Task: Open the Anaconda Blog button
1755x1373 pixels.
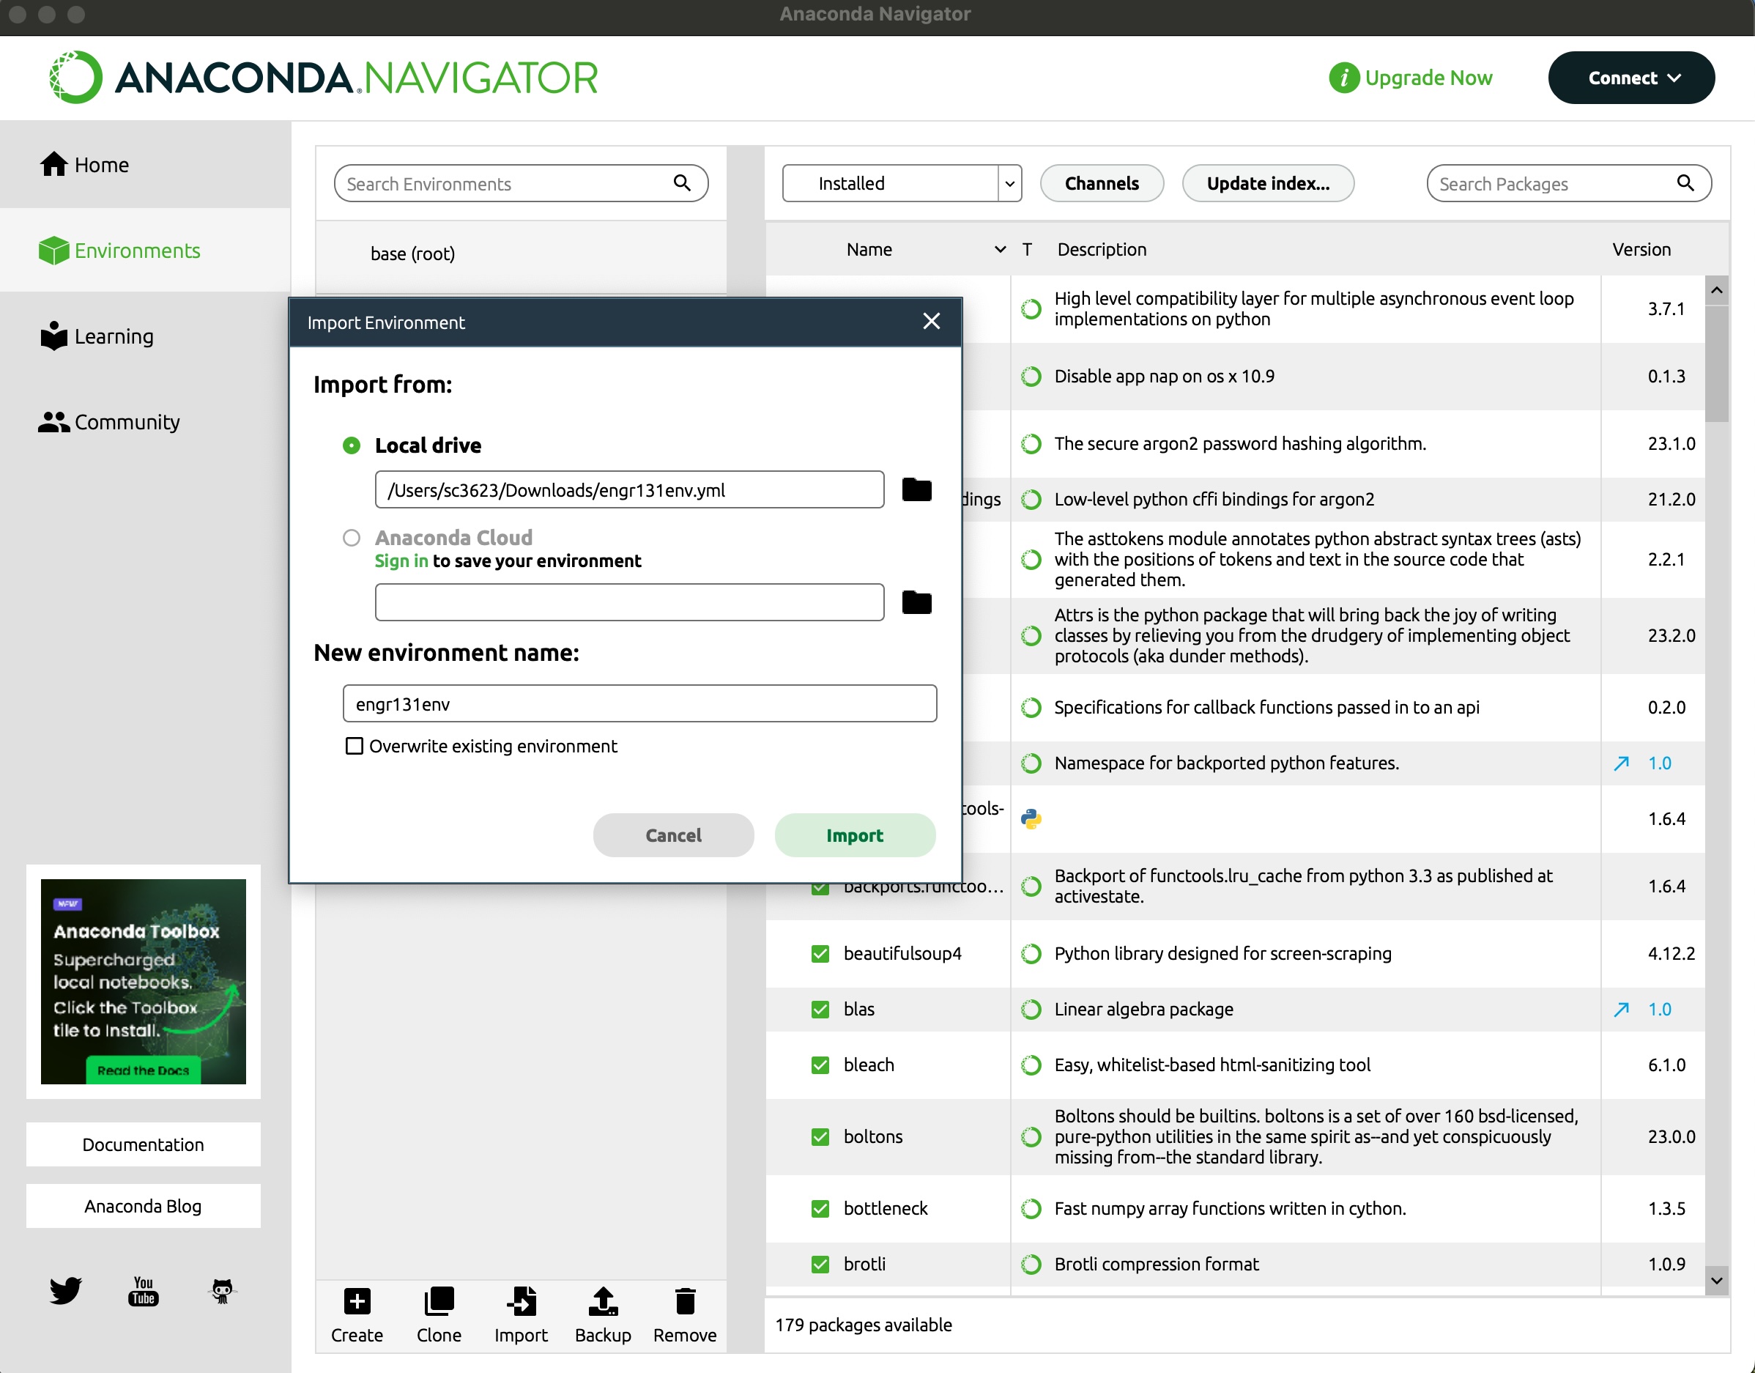Action: coord(143,1206)
